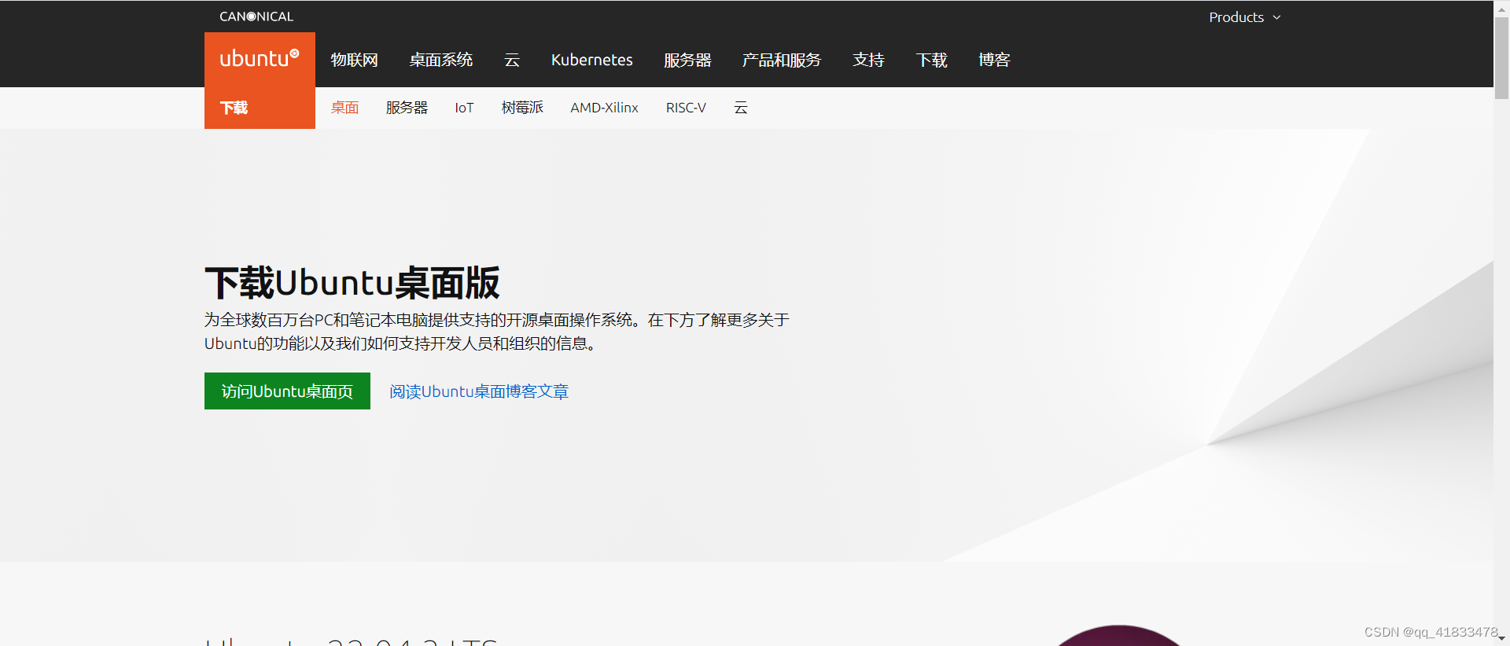Click the ubuntu logo
Viewport: 1510px width, 646px height.
[260, 59]
